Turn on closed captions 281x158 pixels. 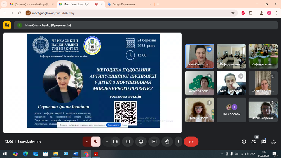(128, 142)
